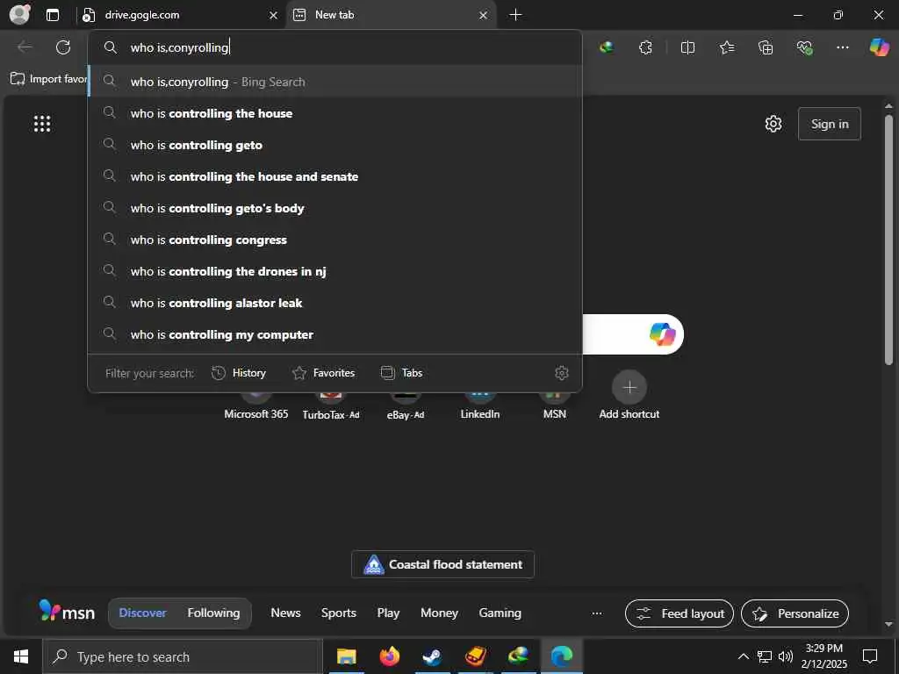Open the Play feed category
This screenshot has width=899, height=674.
388,613
